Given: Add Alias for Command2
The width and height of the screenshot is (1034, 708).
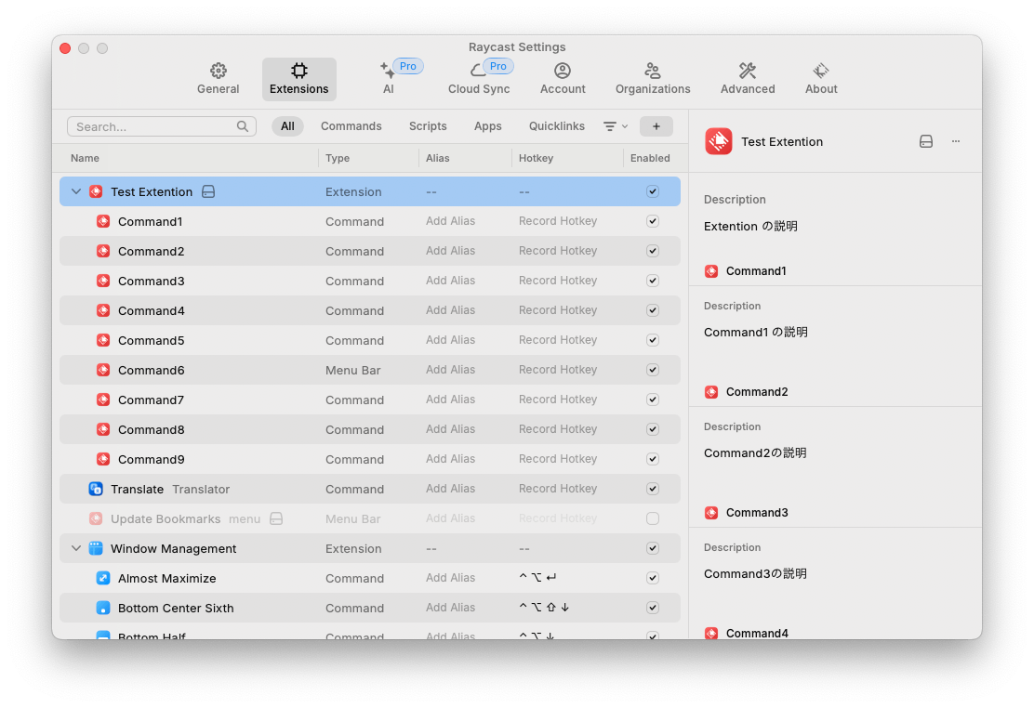Looking at the screenshot, I should pos(450,251).
